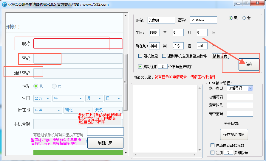Viewport: 266px width, 161px height.
Task: Toggle 遇到手机注册后重启软件 checkbox
Action: click(164, 56)
